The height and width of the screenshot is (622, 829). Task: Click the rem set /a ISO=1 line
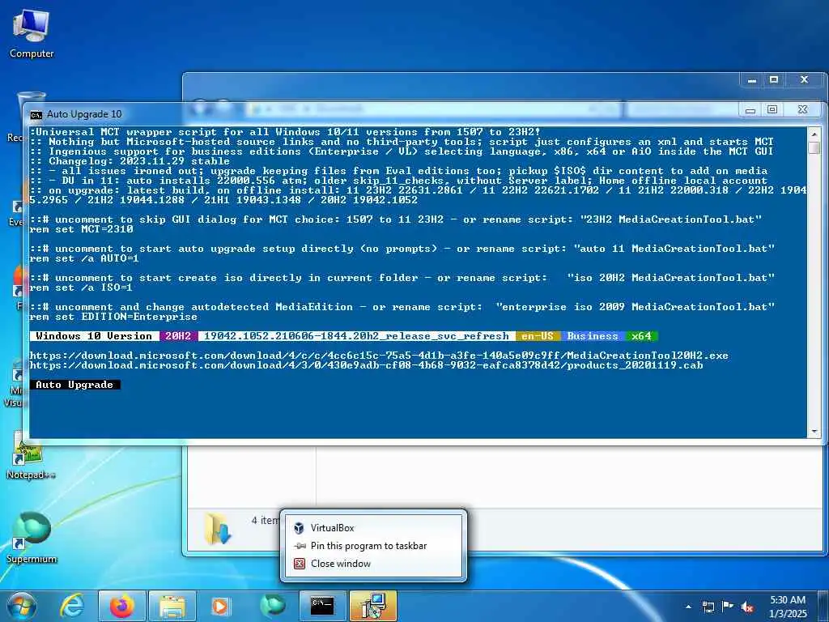click(82, 288)
